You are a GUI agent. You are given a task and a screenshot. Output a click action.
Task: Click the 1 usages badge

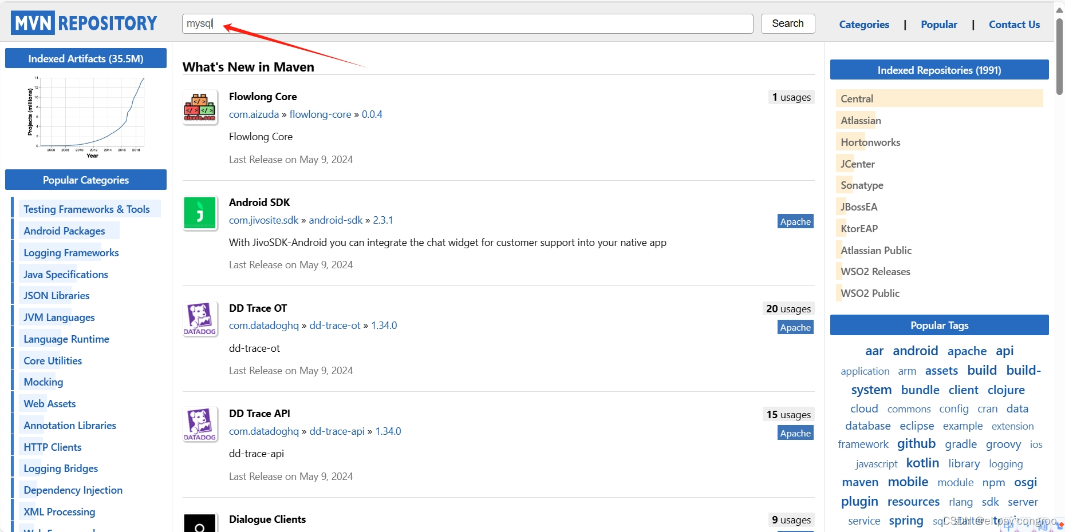(791, 97)
